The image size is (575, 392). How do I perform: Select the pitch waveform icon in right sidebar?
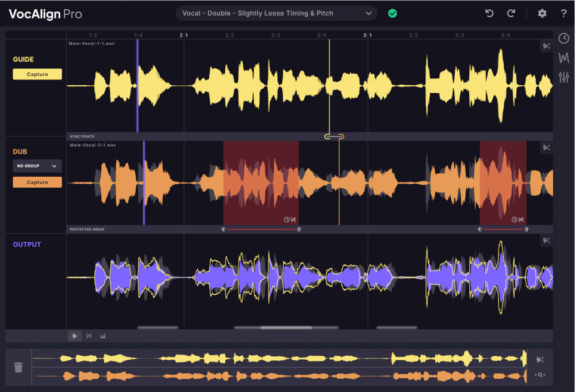pos(564,58)
